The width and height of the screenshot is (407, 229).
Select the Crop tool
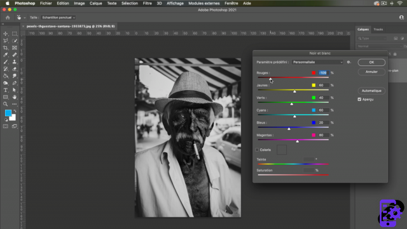[5, 48]
